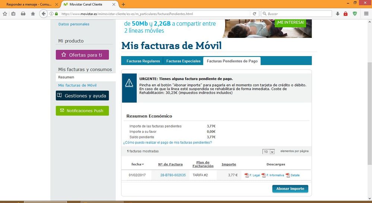Viewport: 372px width, 203px height.
Task: Go to browser home page icon
Action: tap(33, 14)
